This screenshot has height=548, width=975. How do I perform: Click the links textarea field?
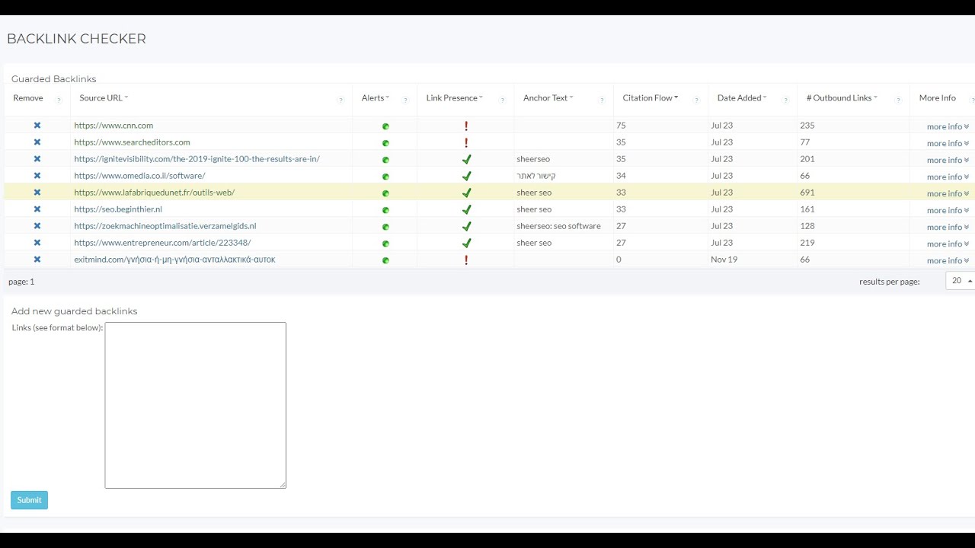click(196, 405)
